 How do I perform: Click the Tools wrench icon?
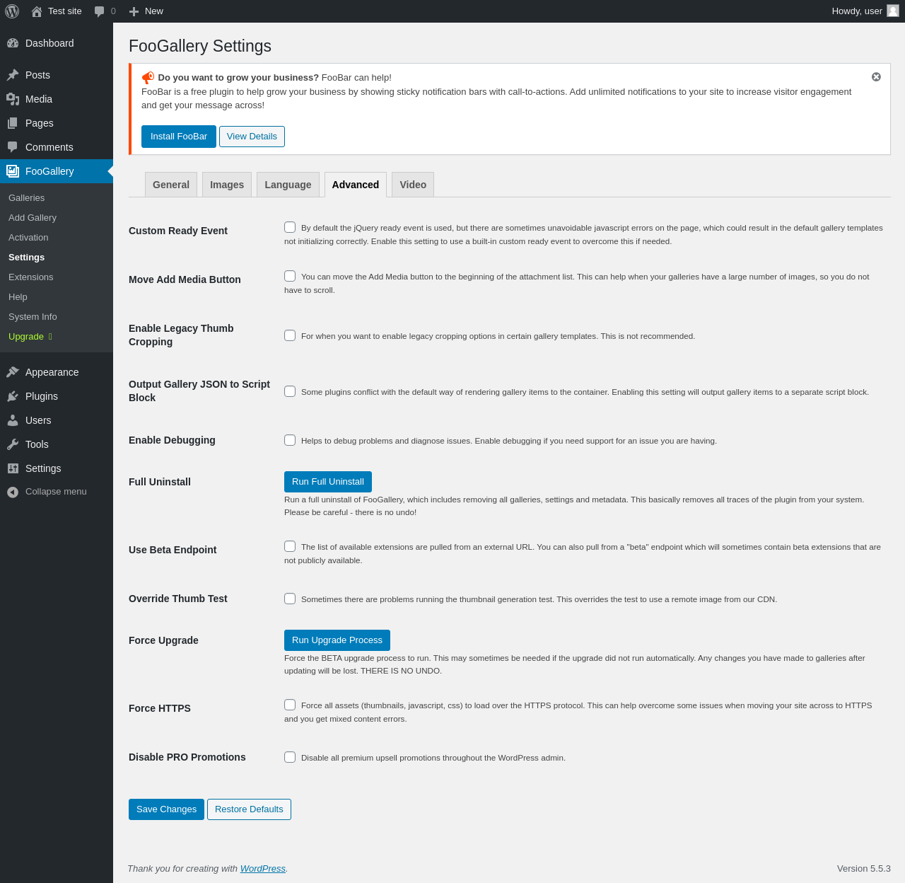[13, 444]
